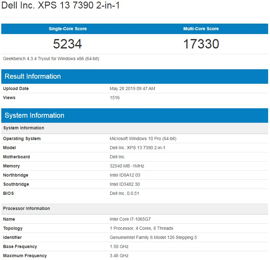Select "Microsoft Windows 10 Pro (64-bit)" value
This screenshot has width=270, height=260.
click(x=143, y=138)
